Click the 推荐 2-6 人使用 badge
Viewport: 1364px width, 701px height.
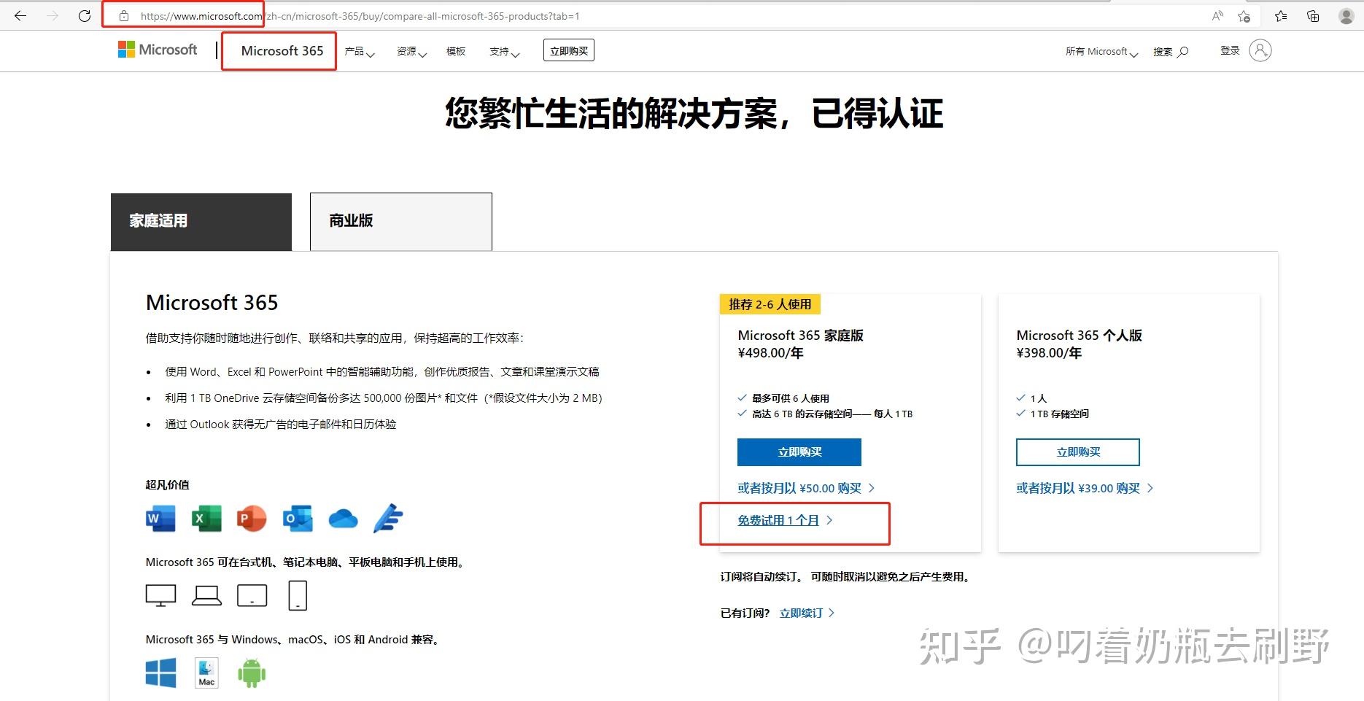(x=770, y=304)
